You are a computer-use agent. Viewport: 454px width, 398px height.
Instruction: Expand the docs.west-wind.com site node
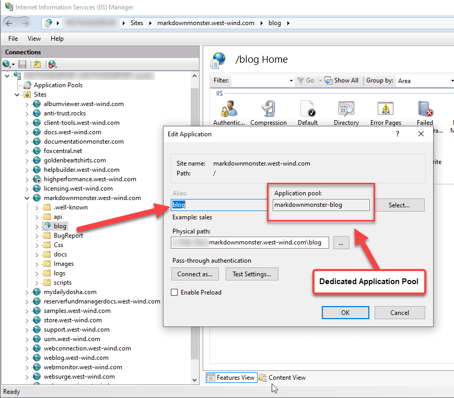coord(27,133)
